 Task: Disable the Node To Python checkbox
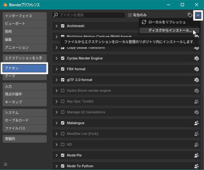[x=63, y=166]
